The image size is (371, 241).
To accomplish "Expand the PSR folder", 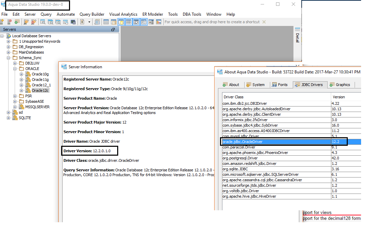I will pos(15,96).
